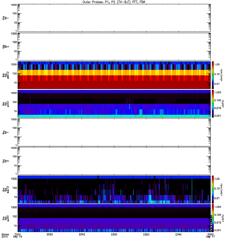228x243 pixels.
Task: Click the thc fbk edc12 spectrogram panel
Action: (114, 190)
